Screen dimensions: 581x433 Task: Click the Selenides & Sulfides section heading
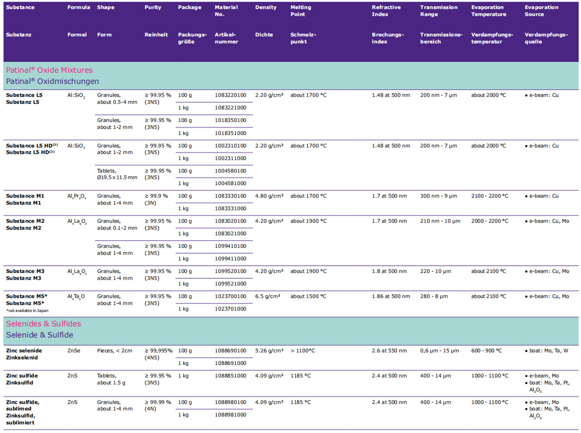coord(43,324)
